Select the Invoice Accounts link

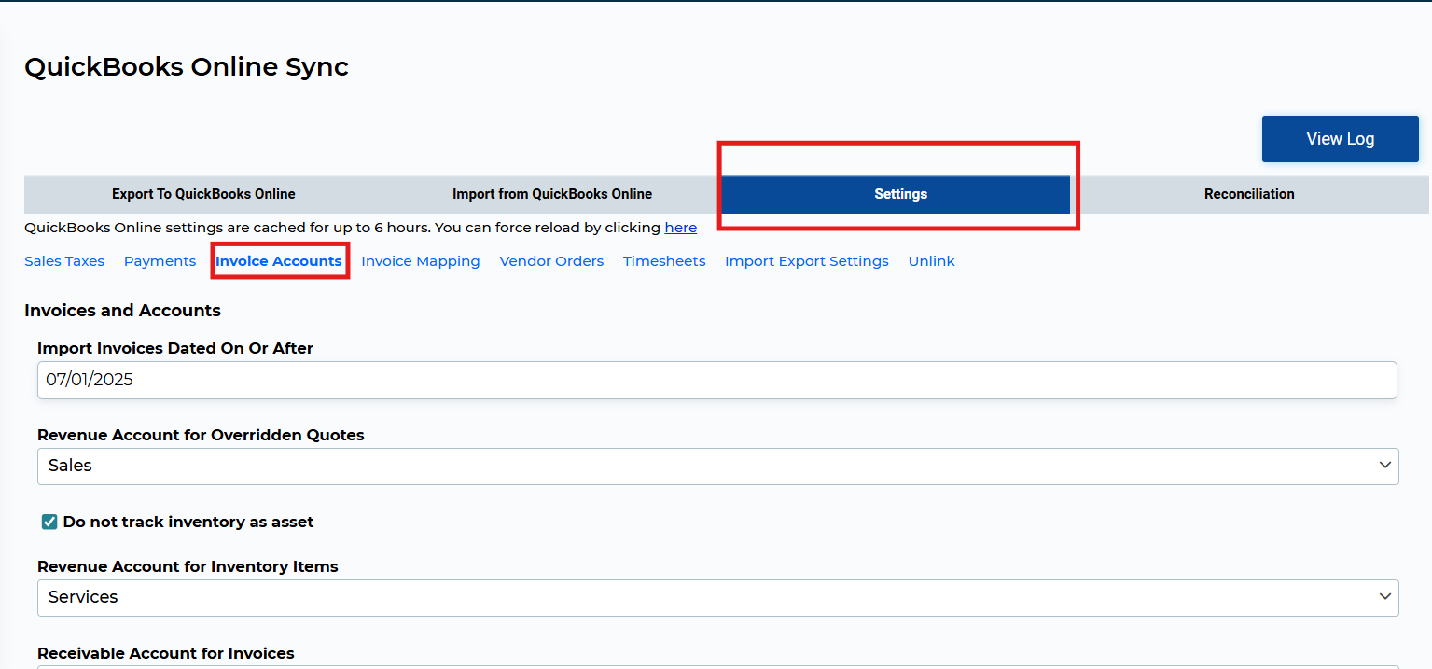[279, 261]
